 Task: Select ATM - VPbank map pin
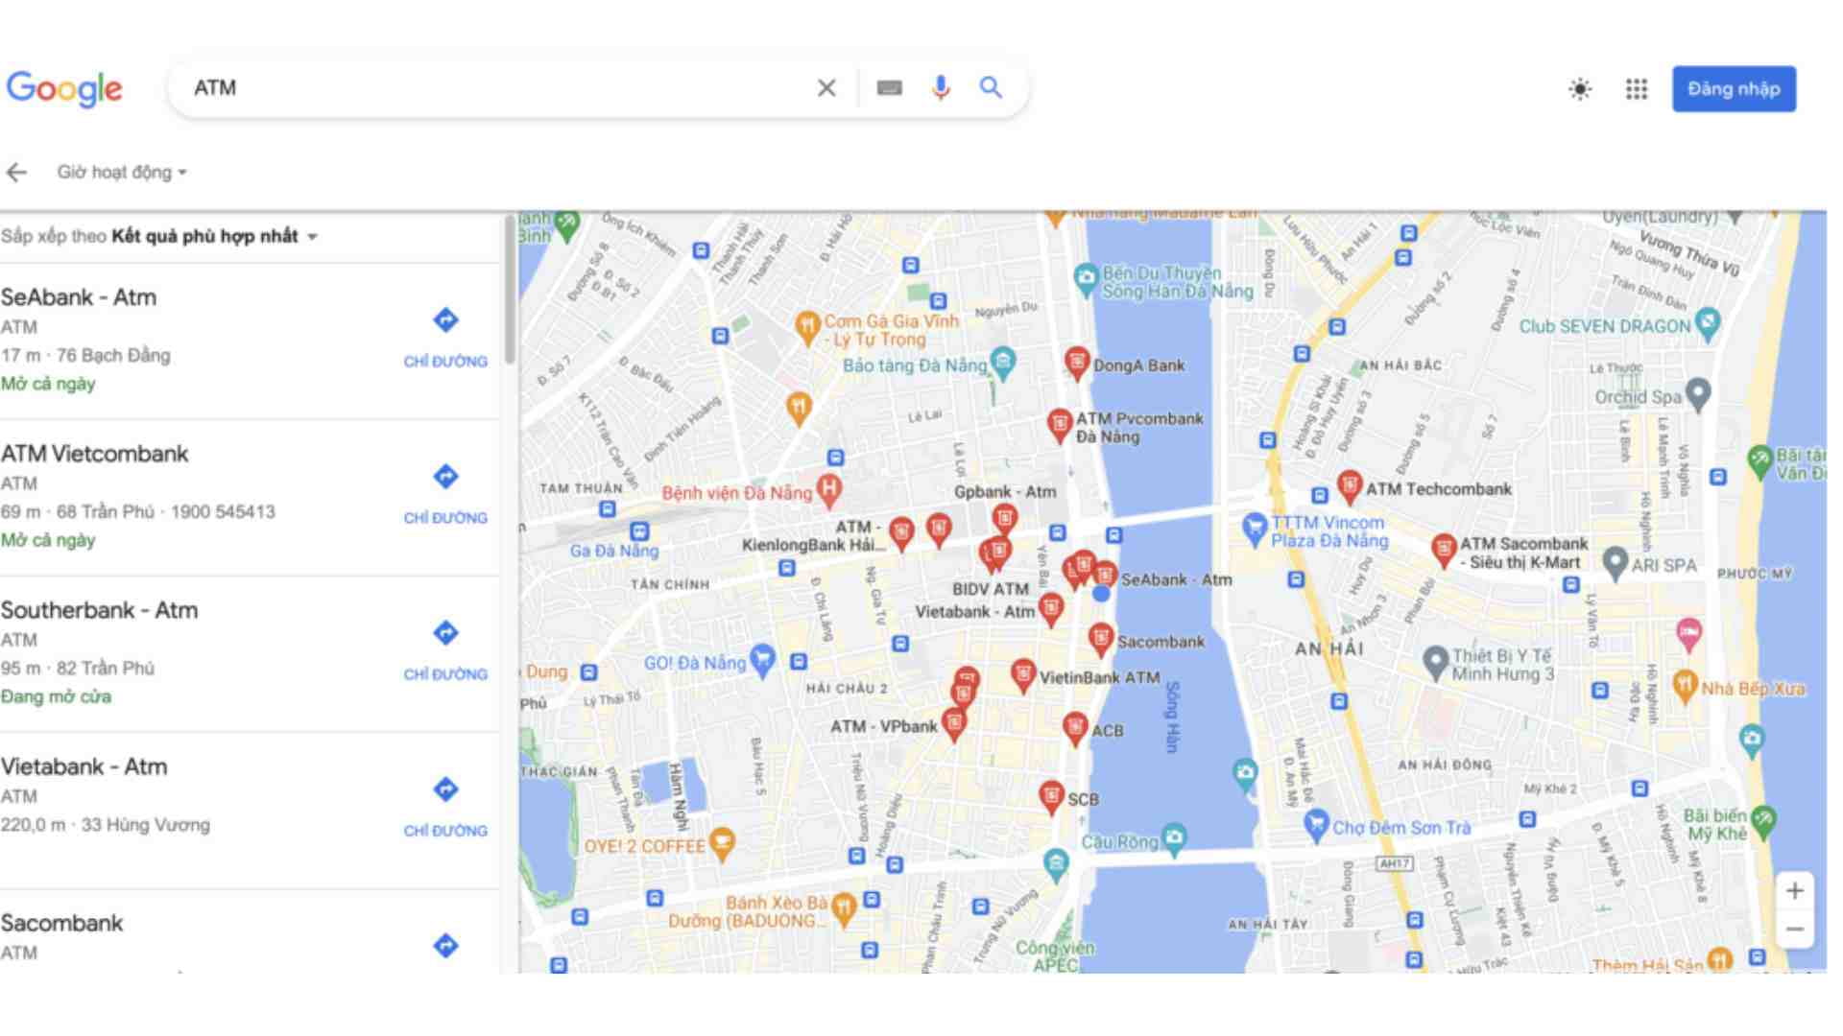953,723
